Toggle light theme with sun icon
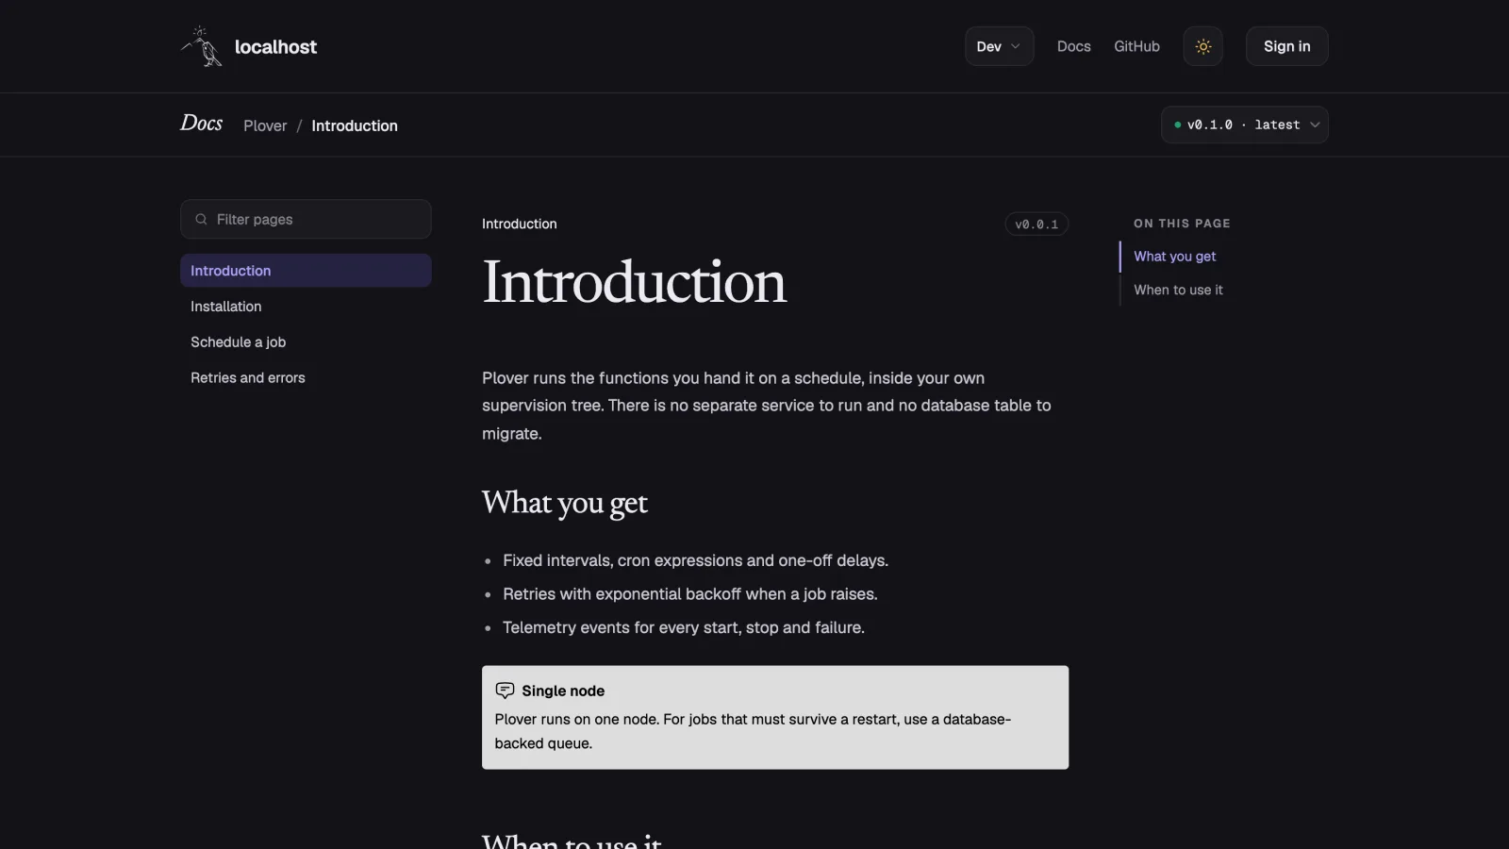This screenshot has width=1509, height=849. pos(1202,46)
